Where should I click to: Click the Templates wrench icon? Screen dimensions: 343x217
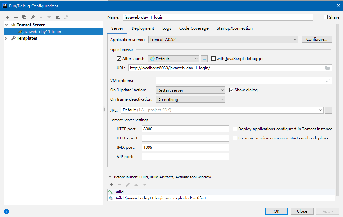tap(13, 38)
